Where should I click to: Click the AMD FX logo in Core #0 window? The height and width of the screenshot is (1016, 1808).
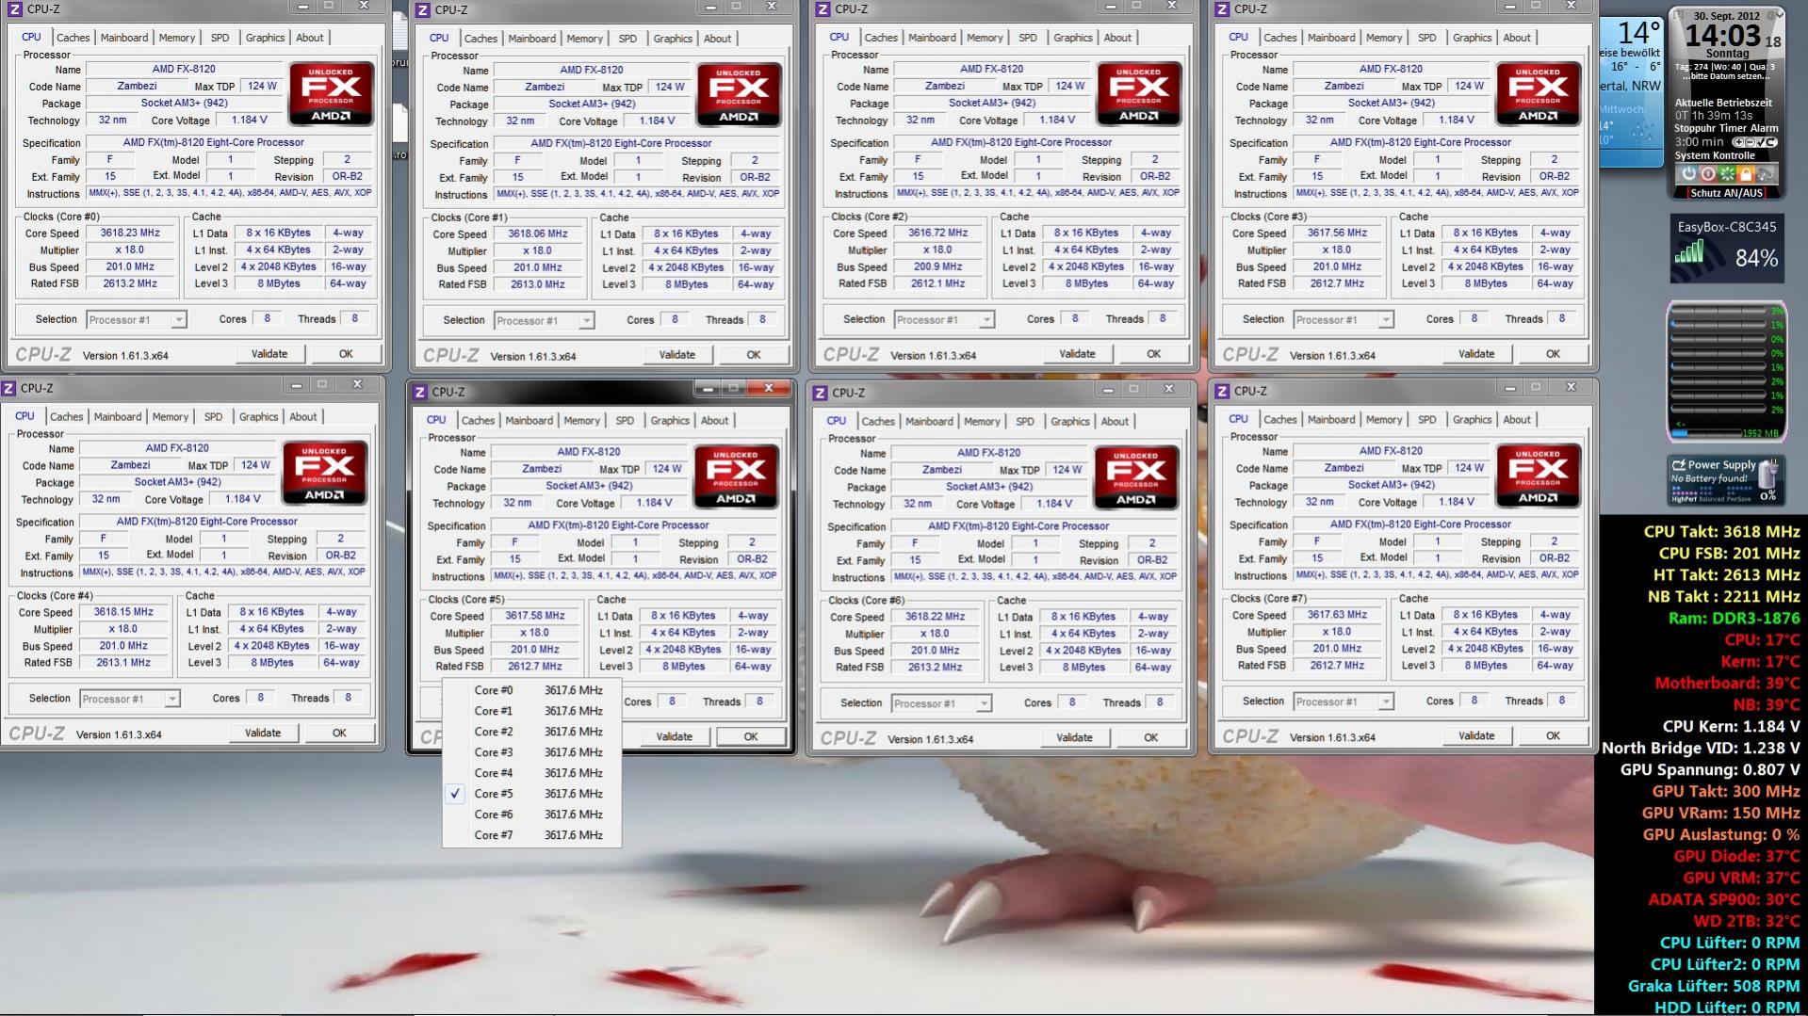332,94
